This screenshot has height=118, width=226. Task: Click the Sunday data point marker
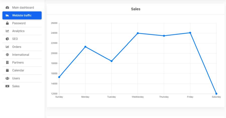click(59, 77)
